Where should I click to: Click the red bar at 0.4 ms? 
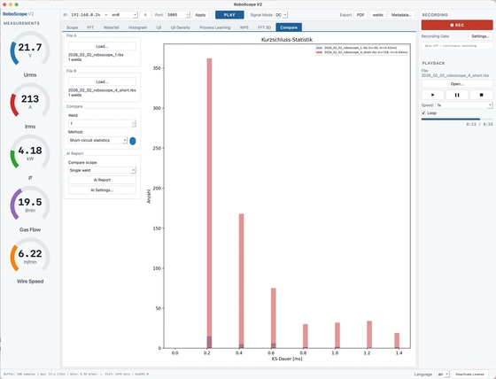coord(241,281)
